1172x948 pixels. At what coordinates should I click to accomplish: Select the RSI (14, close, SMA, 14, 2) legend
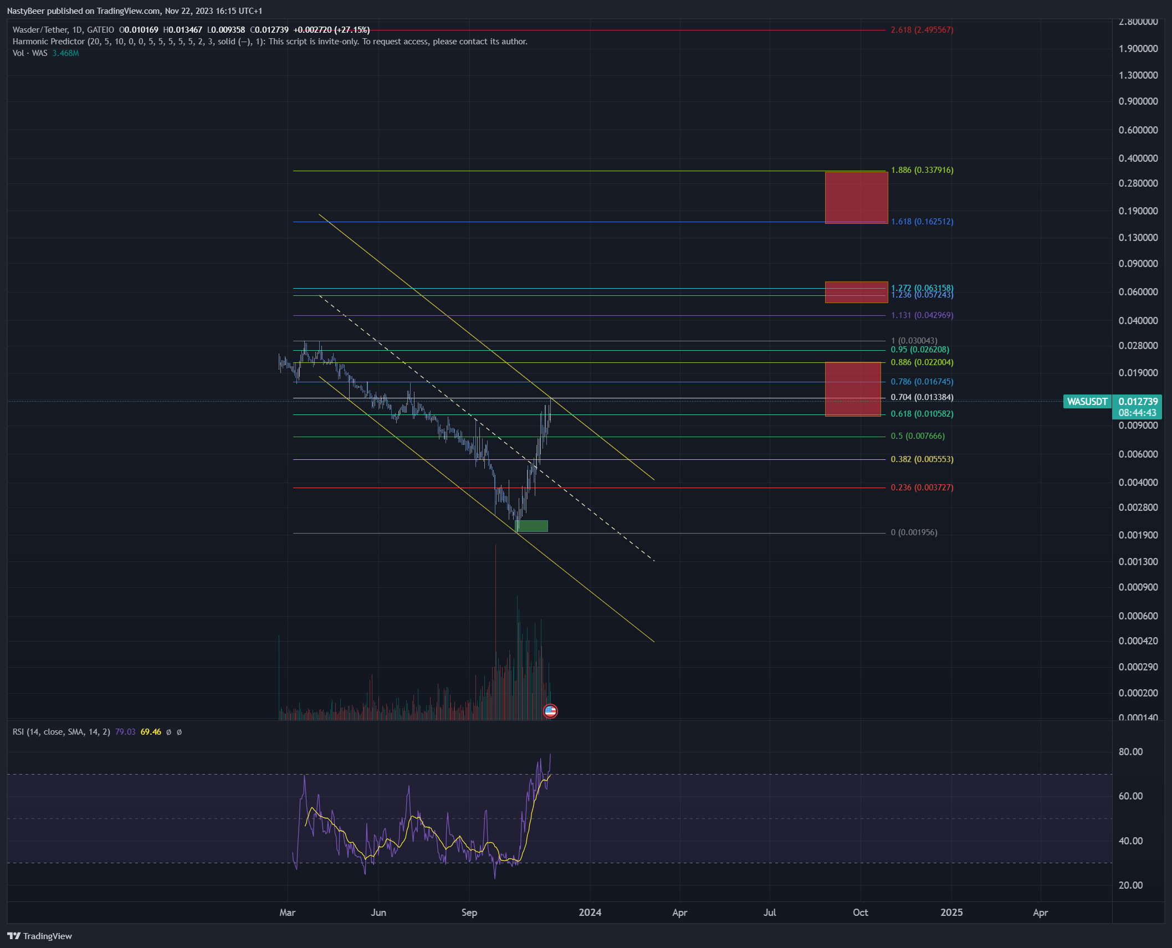(x=61, y=732)
